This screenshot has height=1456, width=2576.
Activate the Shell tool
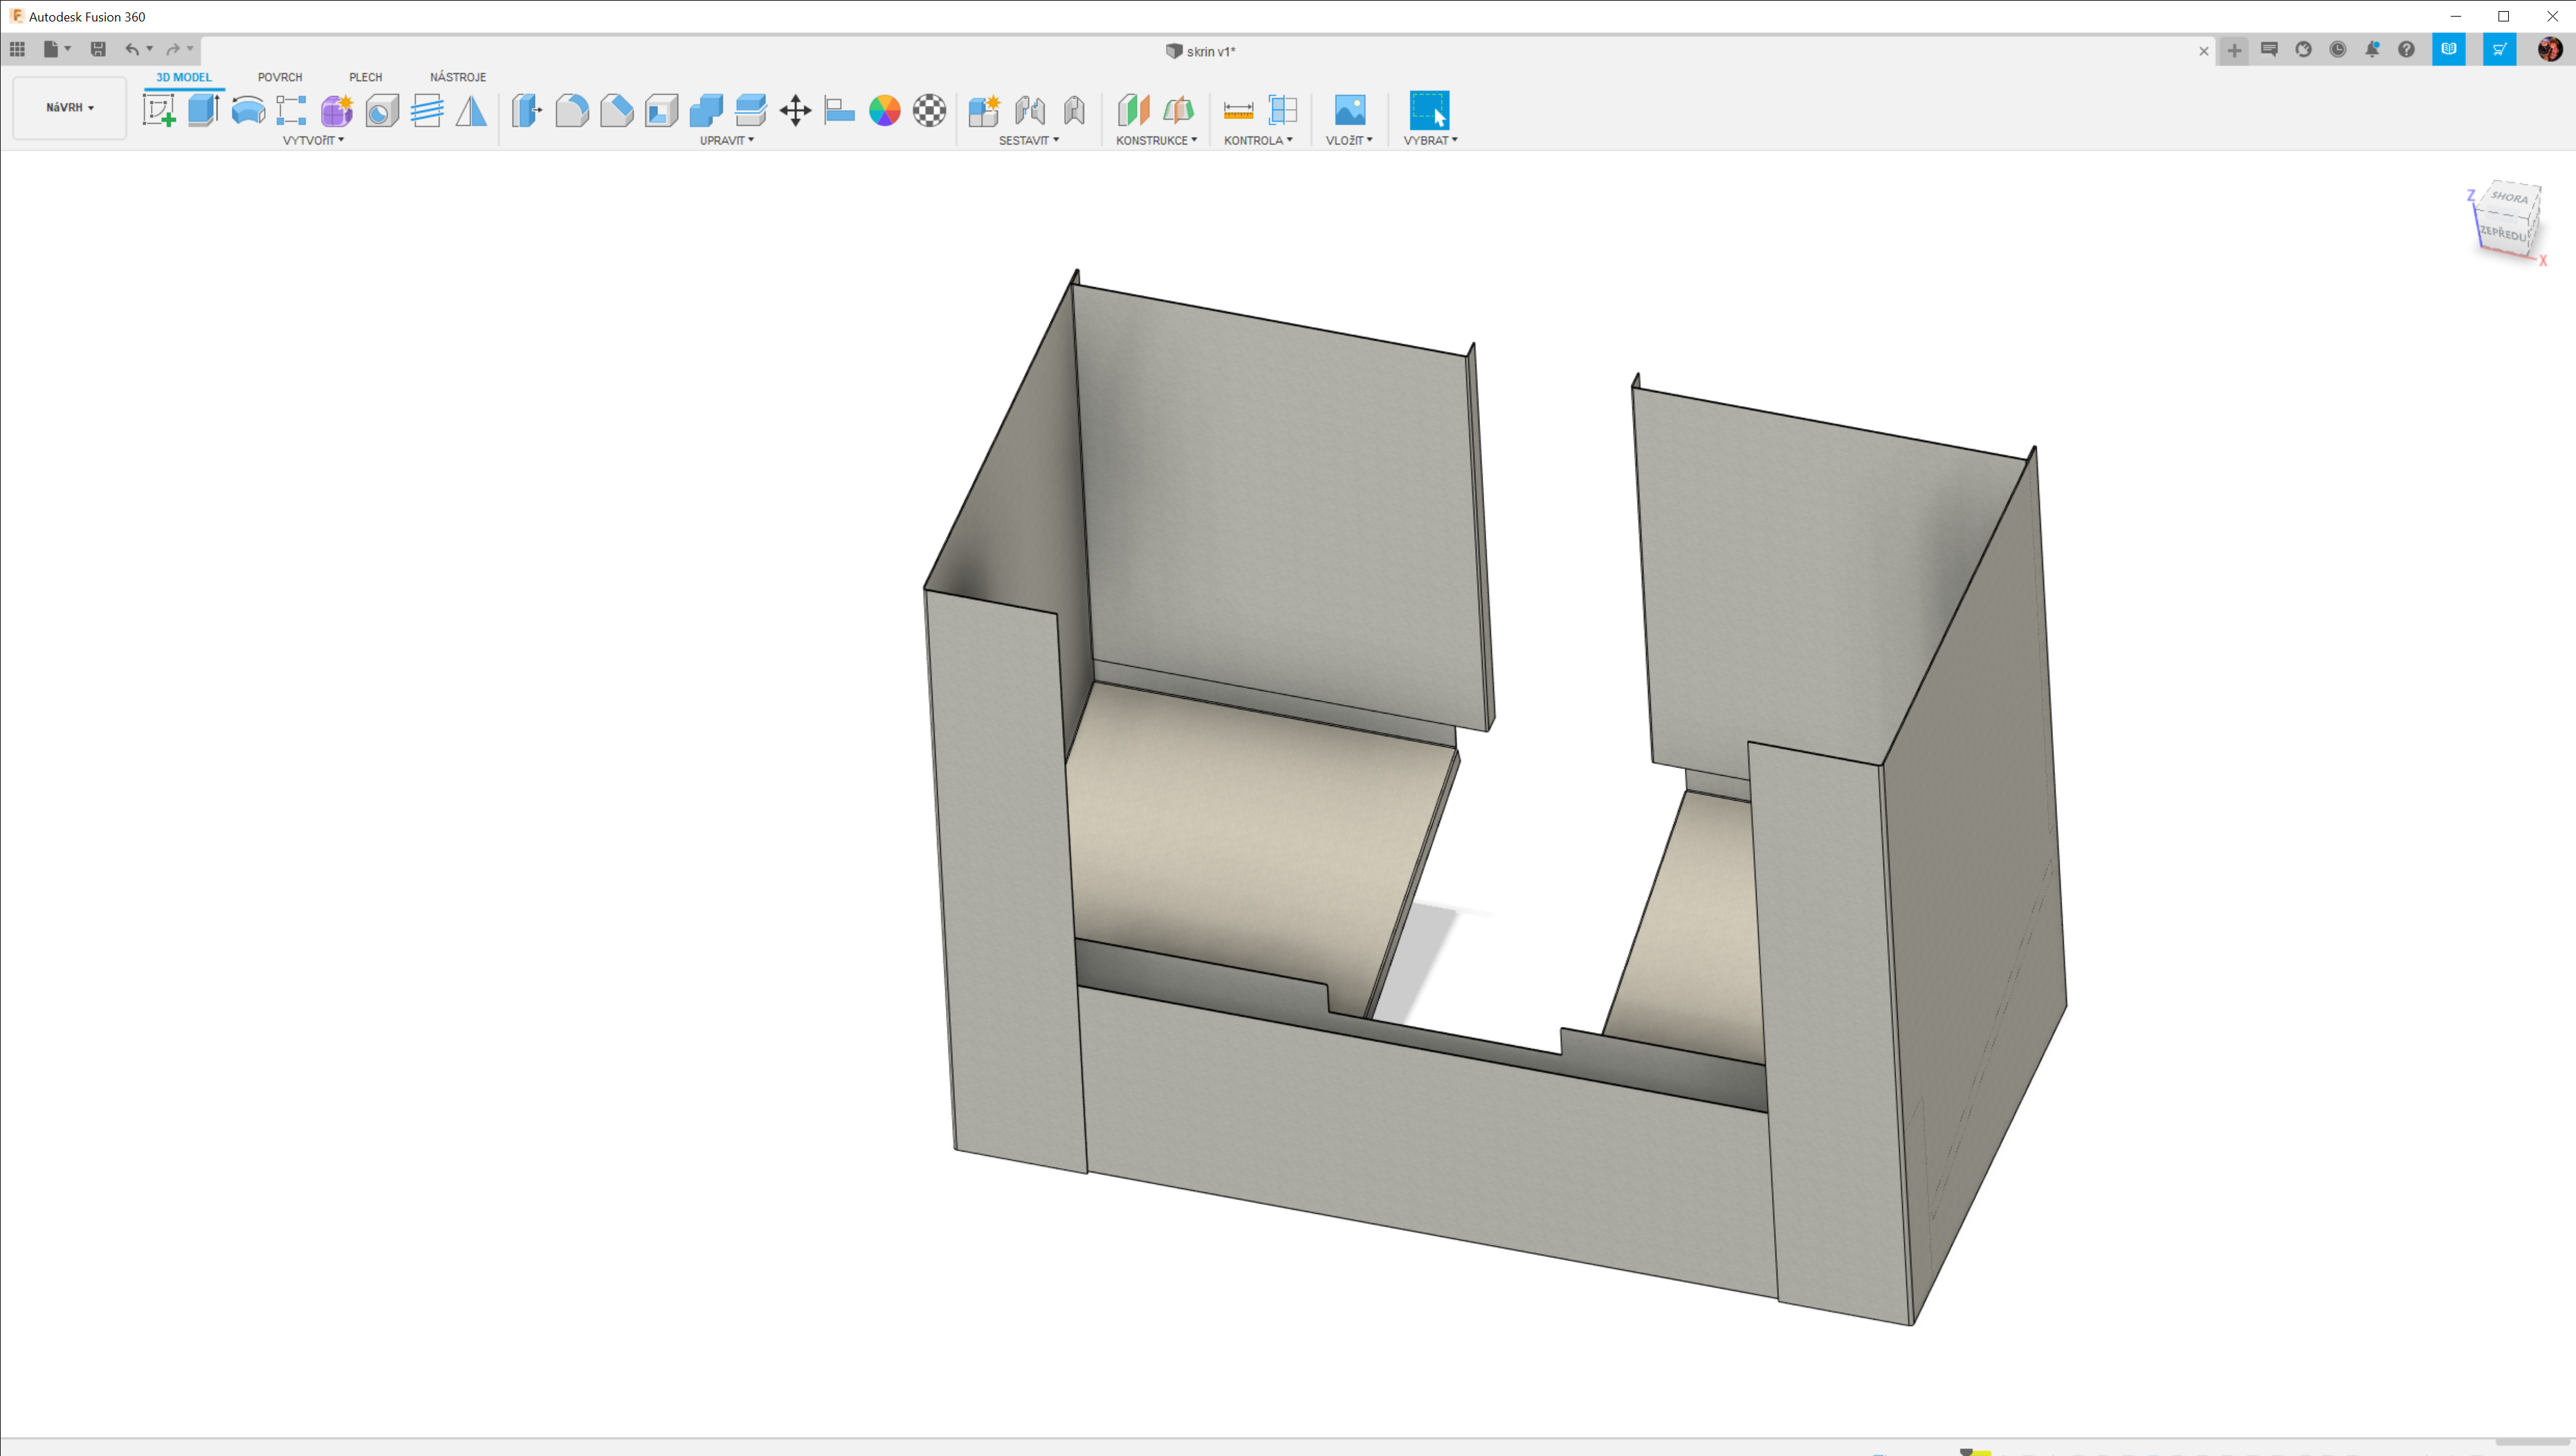coord(661,110)
